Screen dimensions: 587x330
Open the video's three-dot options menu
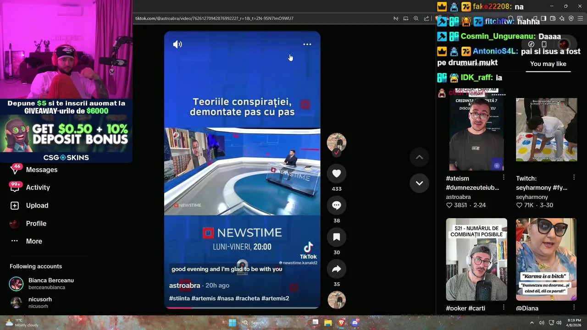(307, 44)
